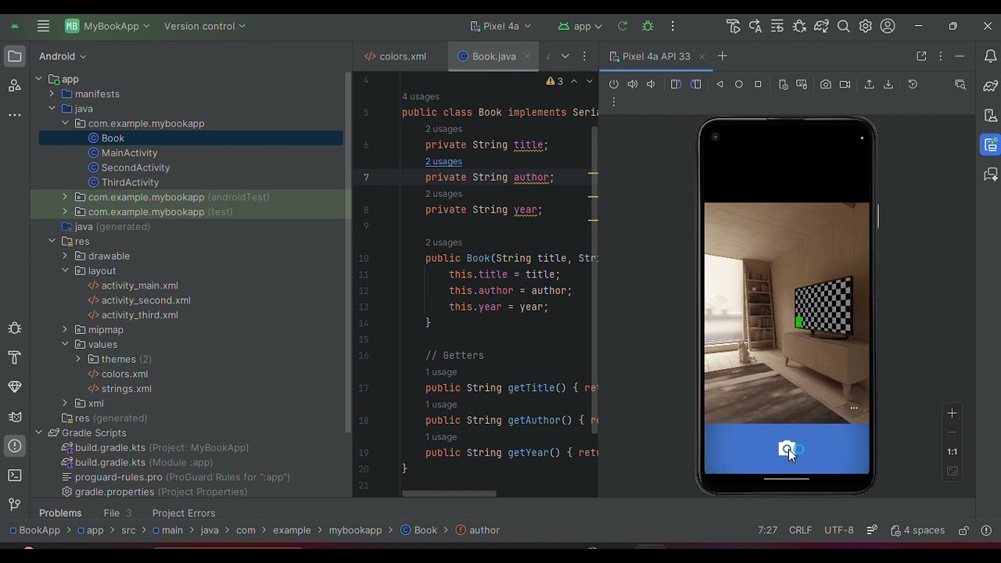Open MainActivity in project tree
The image size is (1001, 563).
pos(129,152)
